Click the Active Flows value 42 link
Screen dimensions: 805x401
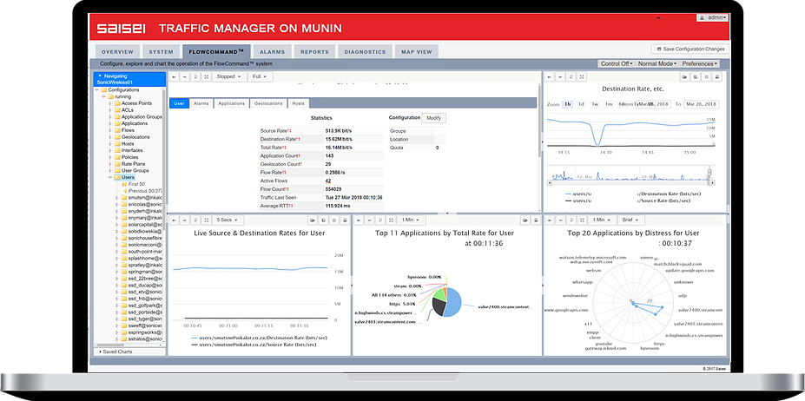[x=328, y=181]
